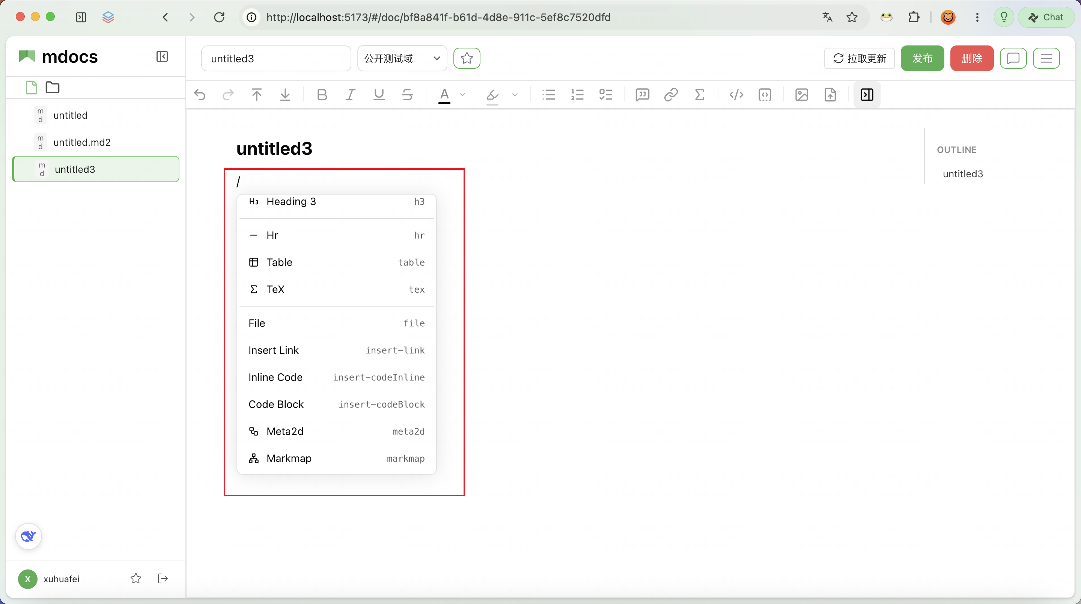1081x604 pixels.
Task: Choose Heading 3 from slash menu
Action: tap(337, 202)
